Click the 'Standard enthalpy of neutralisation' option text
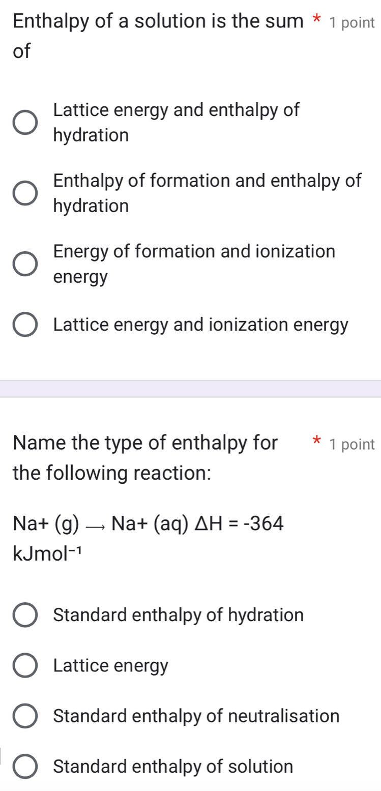The width and height of the screenshot is (381, 791). coord(196,716)
